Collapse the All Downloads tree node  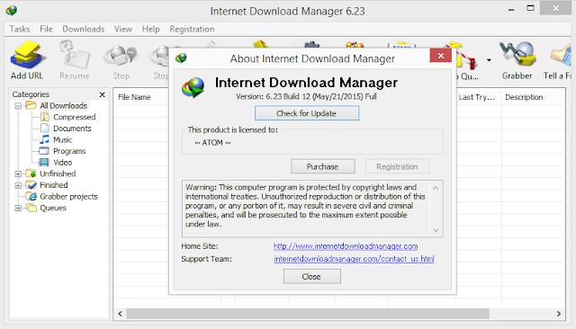point(18,106)
